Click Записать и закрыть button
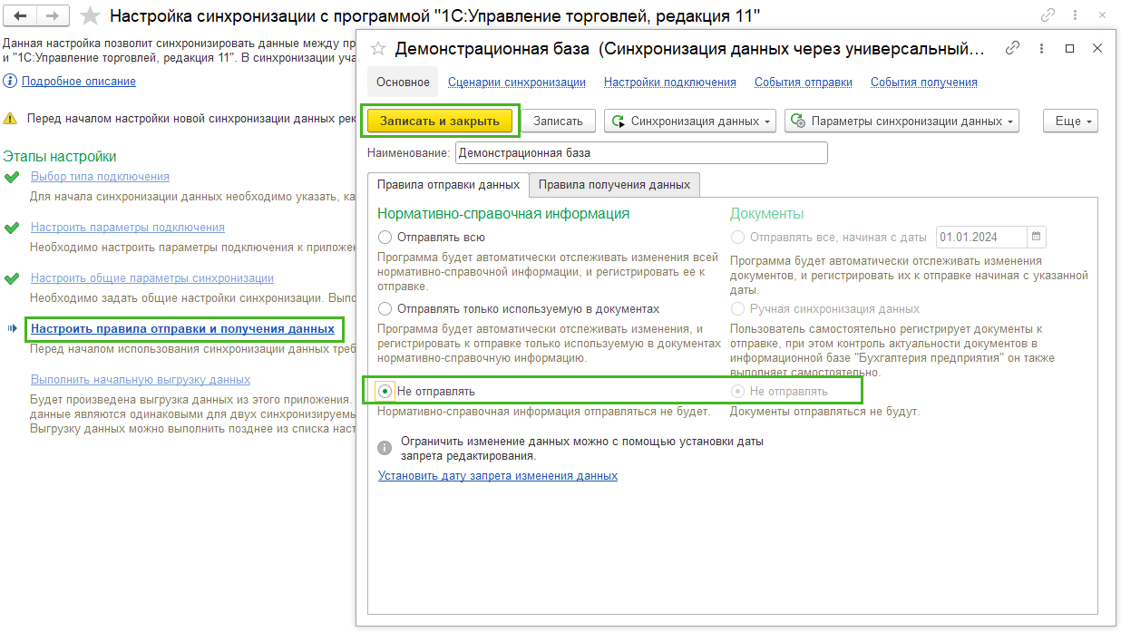Viewport: 1121px width, 632px height. (440, 121)
